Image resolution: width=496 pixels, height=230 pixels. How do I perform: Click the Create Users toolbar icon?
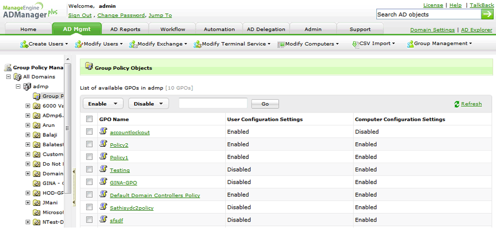24,44
